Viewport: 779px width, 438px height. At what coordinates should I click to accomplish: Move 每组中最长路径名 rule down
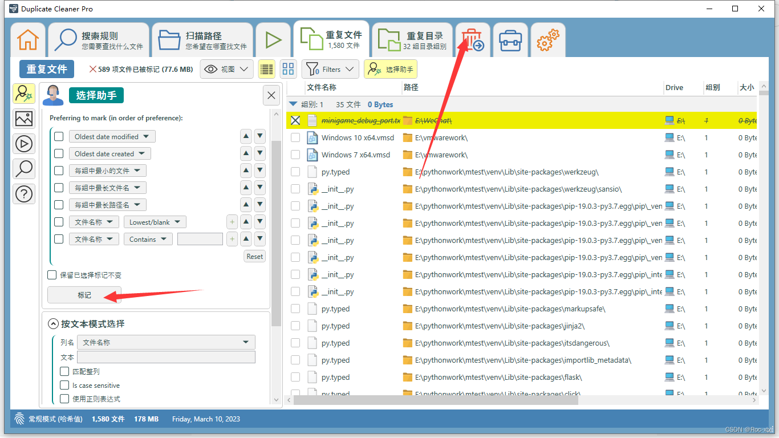click(259, 205)
